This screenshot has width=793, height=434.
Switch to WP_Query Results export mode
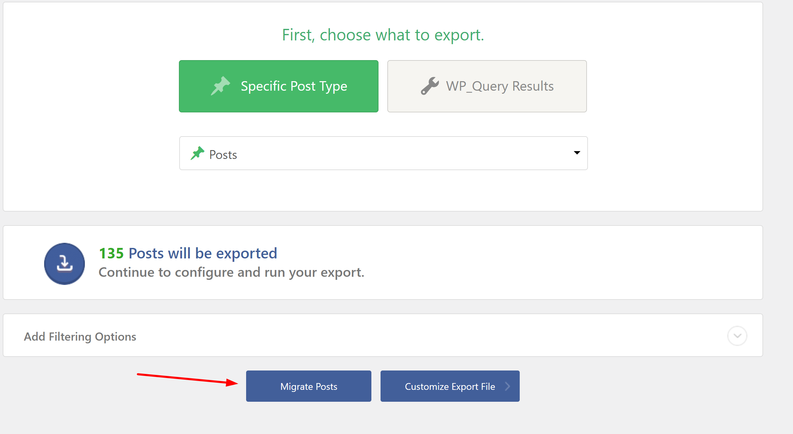coord(487,86)
